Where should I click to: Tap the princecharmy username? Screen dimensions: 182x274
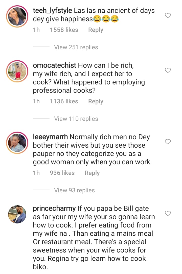(54, 209)
